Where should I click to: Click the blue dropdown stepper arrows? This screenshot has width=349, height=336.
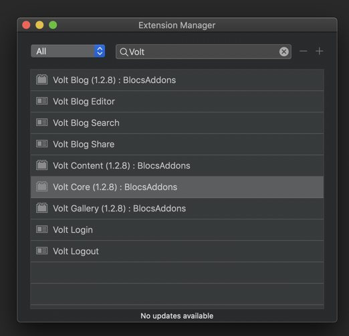[x=100, y=51]
